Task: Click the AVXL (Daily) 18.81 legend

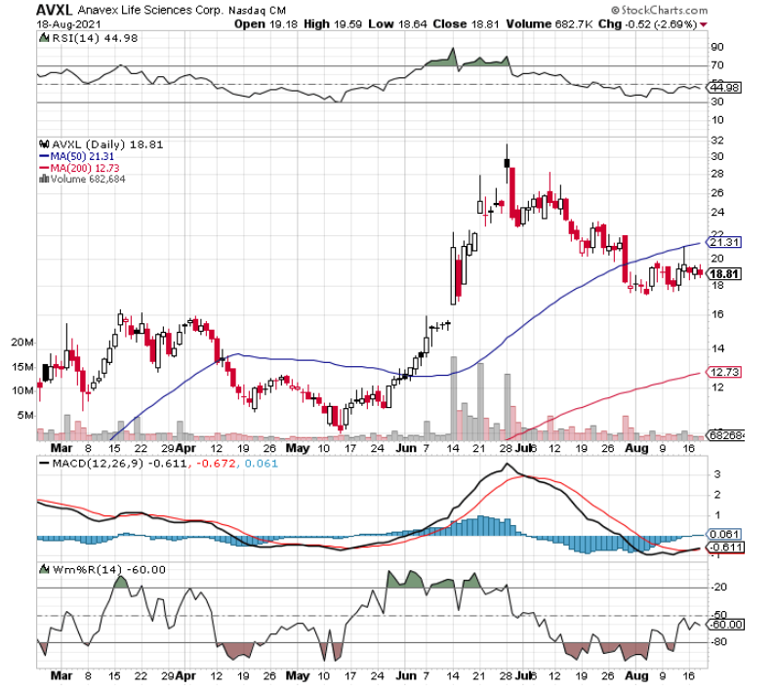Action: (107, 144)
